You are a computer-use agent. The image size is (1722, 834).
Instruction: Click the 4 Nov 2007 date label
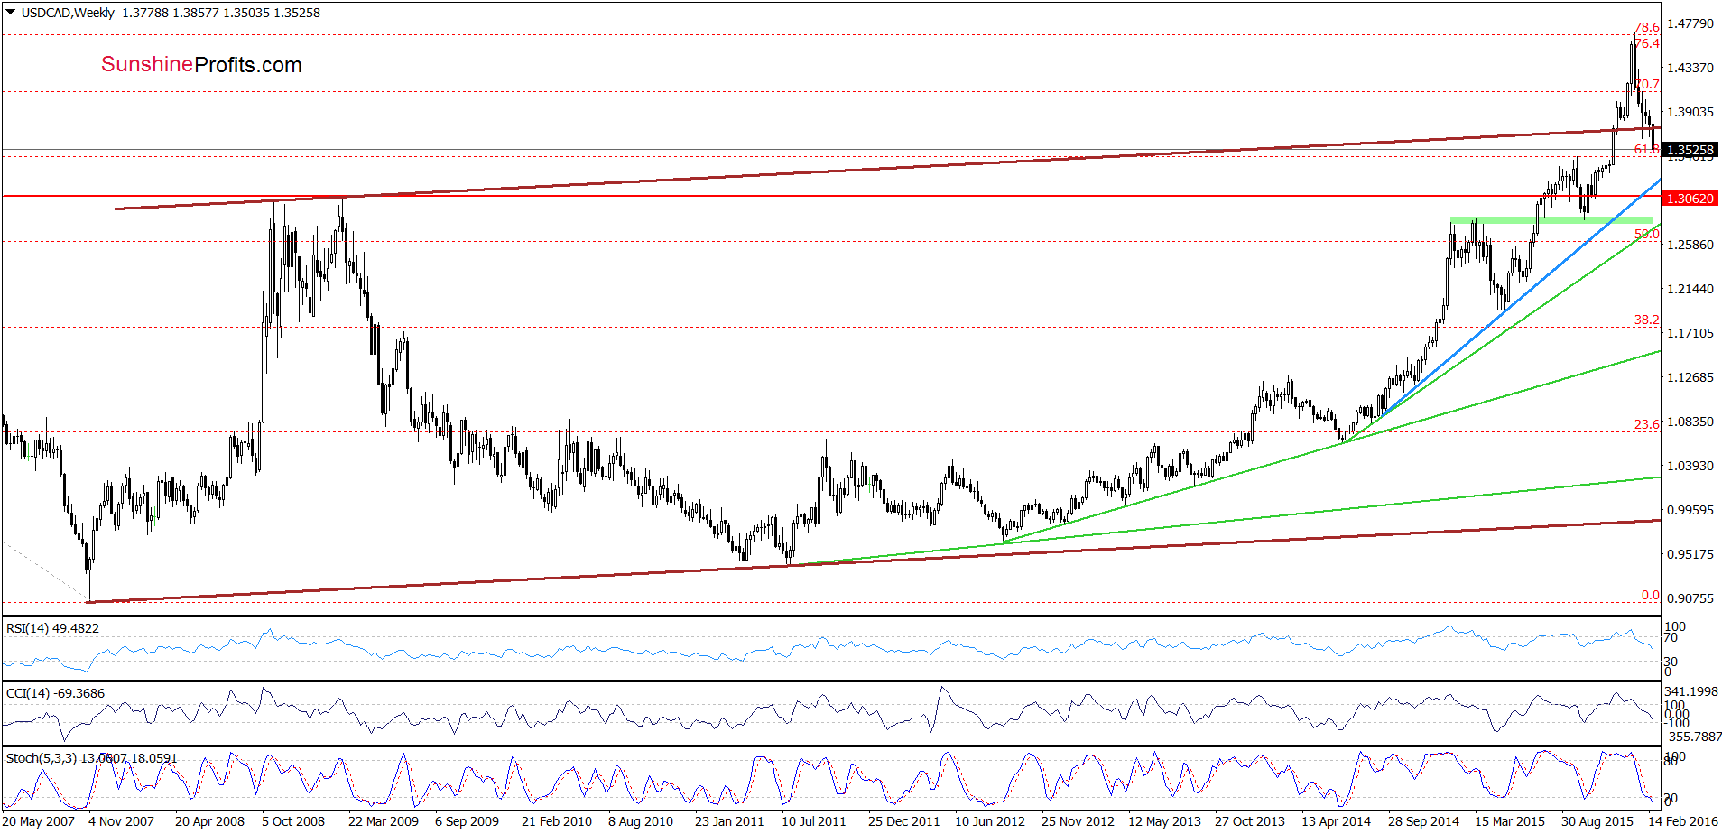121,821
